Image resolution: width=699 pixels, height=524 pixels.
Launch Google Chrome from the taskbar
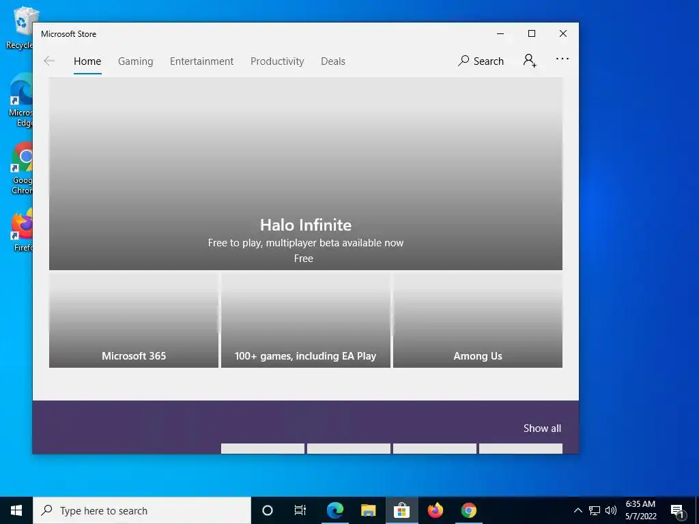pyautogui.click(x=468, y=510)
